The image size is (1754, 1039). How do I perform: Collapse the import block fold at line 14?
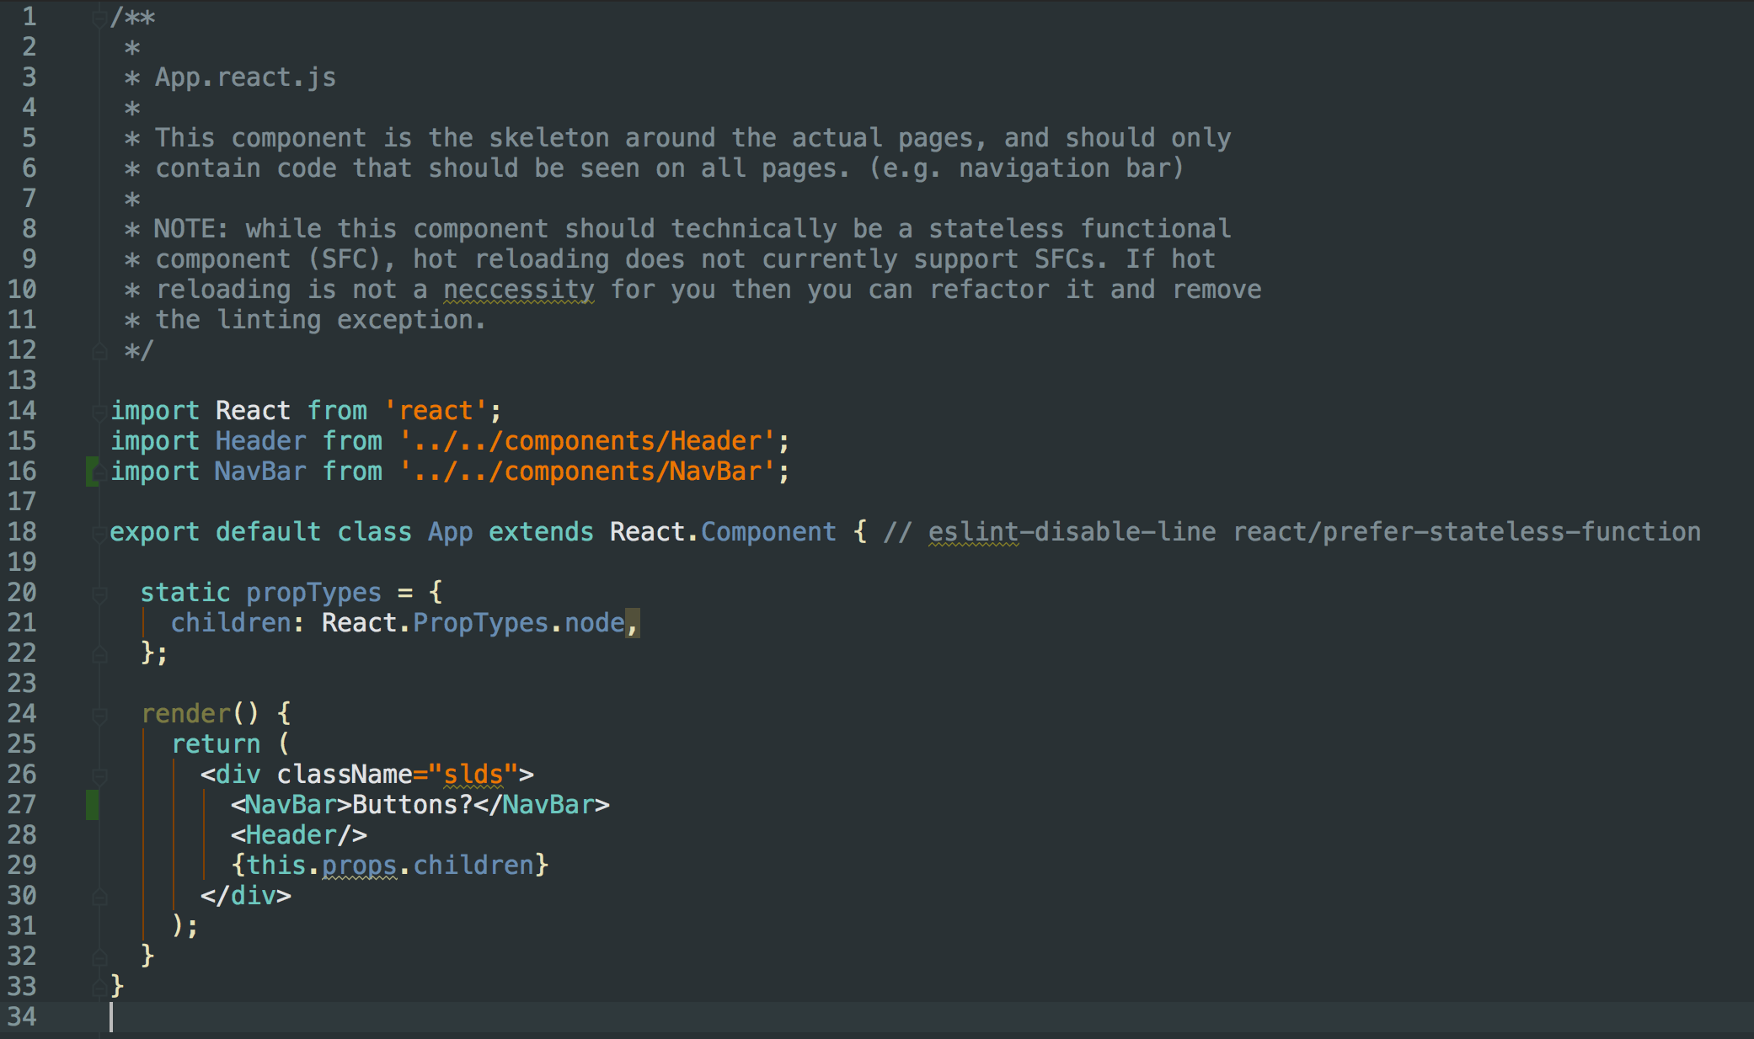coord(99,411)
